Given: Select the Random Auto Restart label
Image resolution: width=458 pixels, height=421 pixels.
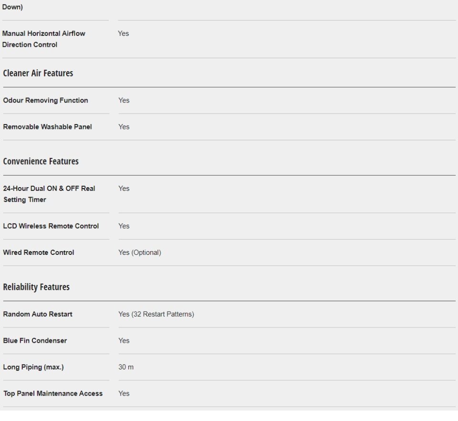Looking at the screenshot, I should 38,315.
